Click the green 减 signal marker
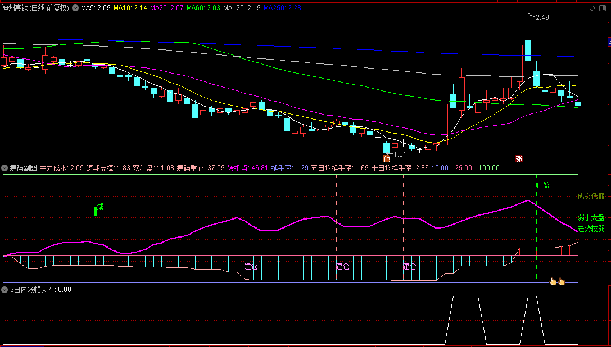611x347 pixels. point(99,208)
